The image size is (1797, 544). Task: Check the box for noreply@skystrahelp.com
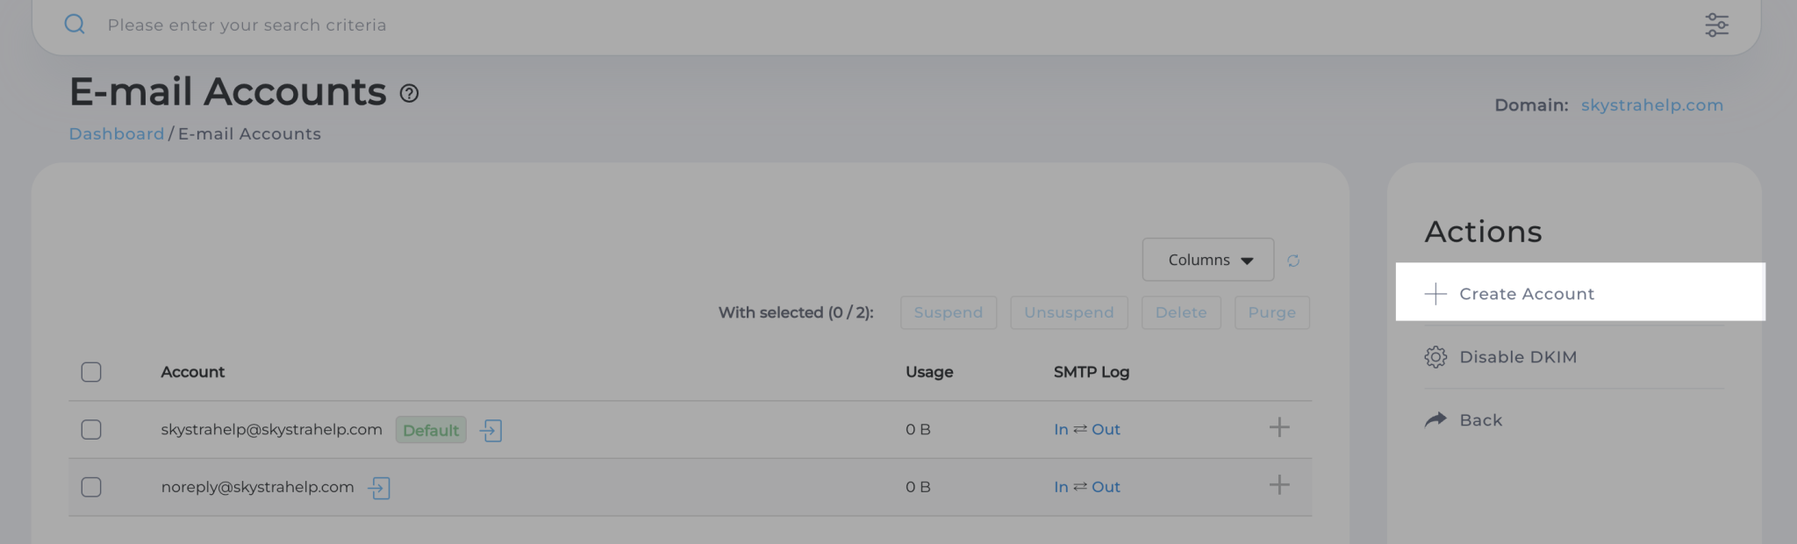coord(91,487)
